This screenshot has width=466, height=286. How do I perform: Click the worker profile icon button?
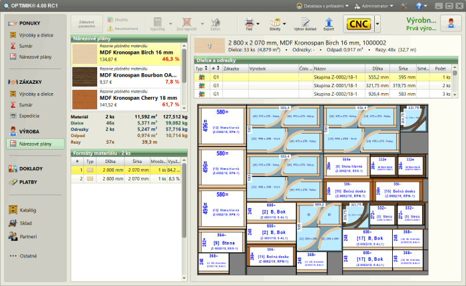451,23
